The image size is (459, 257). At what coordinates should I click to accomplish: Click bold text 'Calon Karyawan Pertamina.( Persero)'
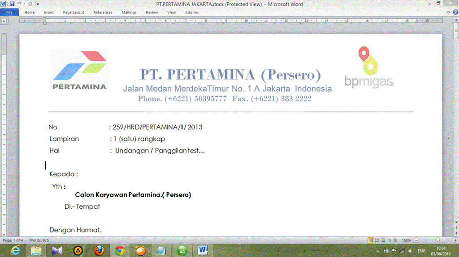coord(133,195)
